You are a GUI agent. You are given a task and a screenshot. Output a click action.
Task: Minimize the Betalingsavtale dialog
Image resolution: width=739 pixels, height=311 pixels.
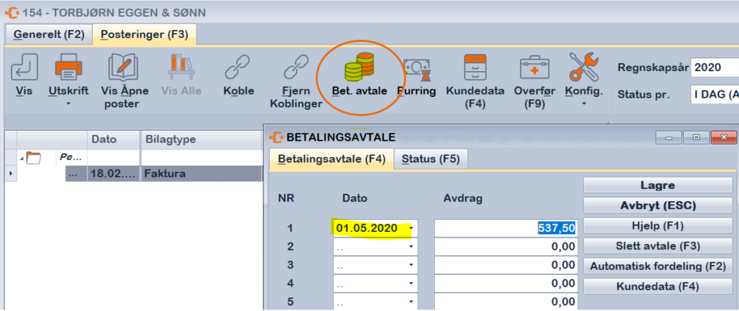[669, 138]
